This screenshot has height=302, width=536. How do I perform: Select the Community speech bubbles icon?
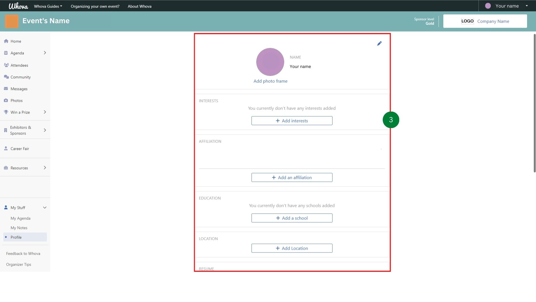pyautogui.click(x=6, y=77)
